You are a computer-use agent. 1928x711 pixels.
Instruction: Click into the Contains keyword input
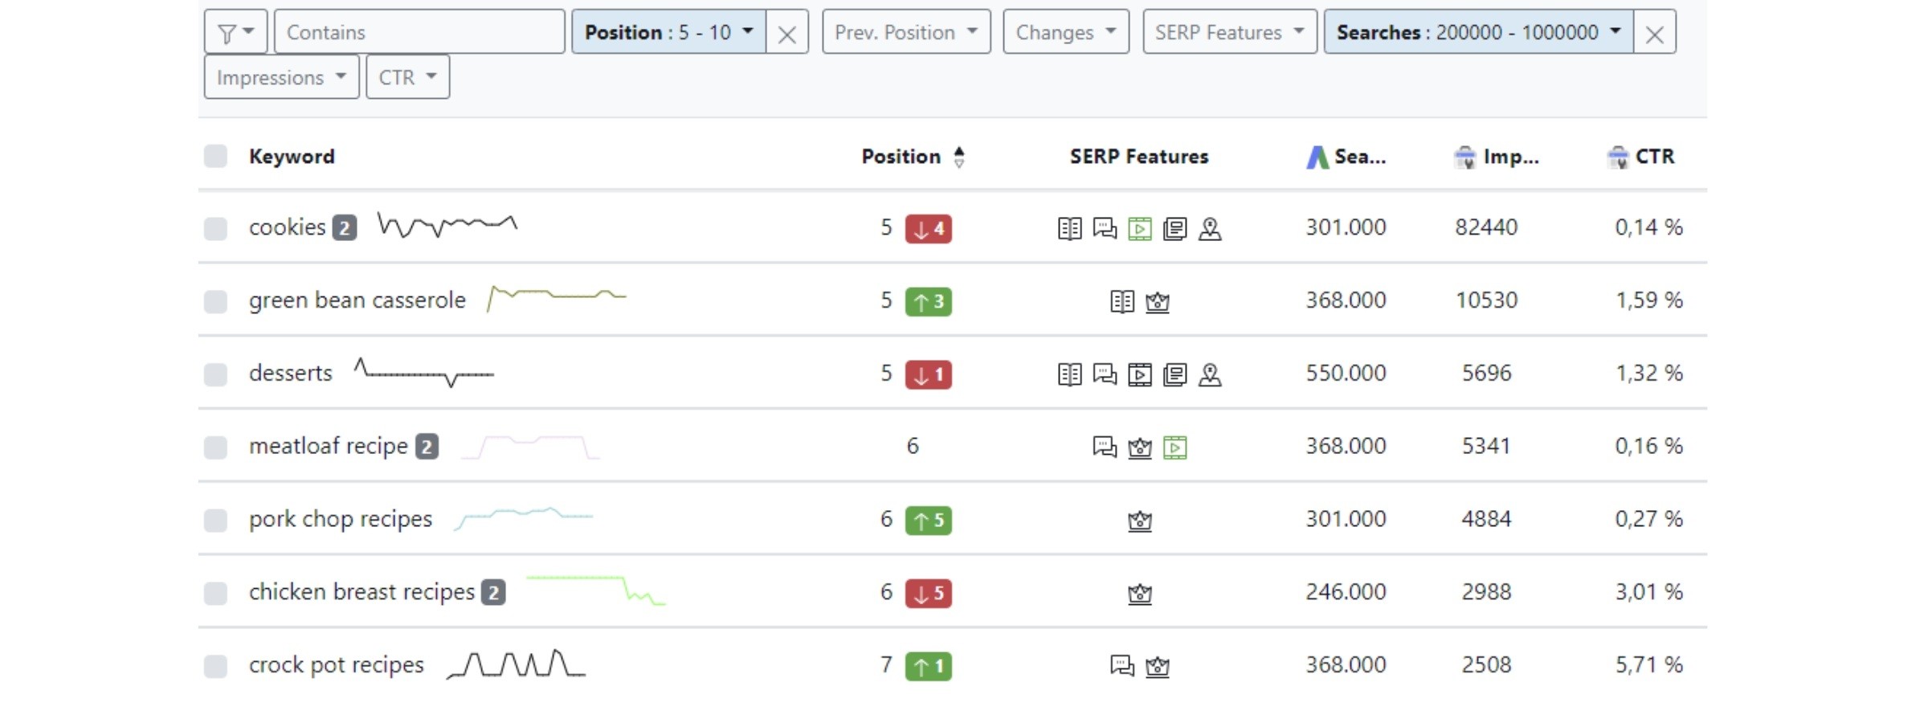coord(419,32)
